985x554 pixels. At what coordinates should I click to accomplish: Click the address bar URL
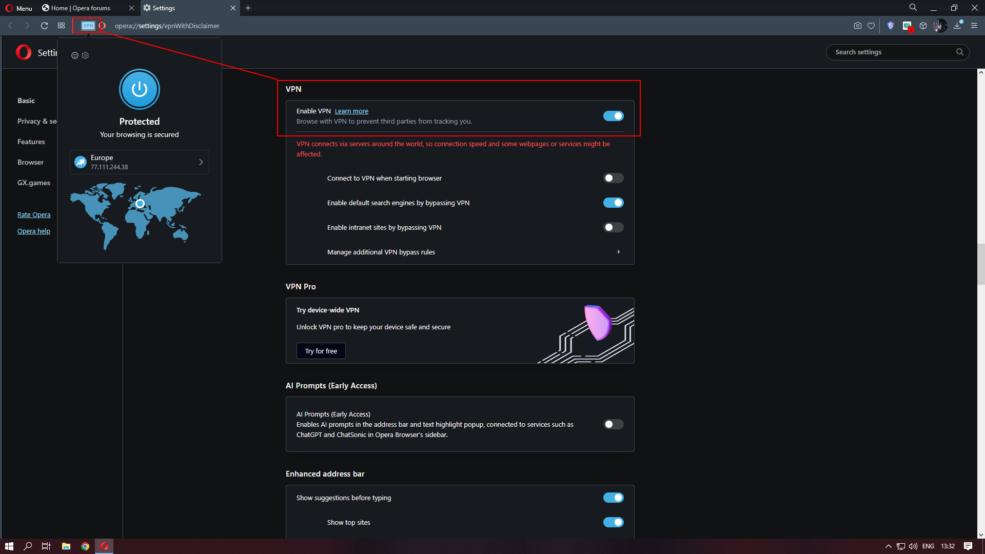click(167, 26)
